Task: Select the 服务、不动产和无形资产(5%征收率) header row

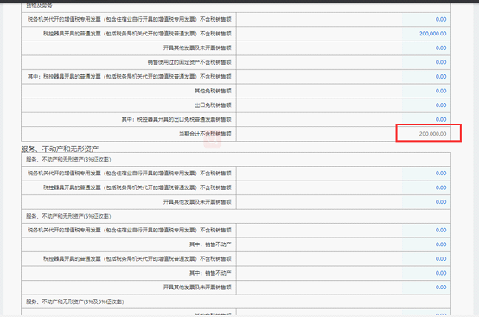Action: [x=236, y=216]
